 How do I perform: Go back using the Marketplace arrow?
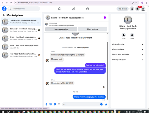(4, 15)
